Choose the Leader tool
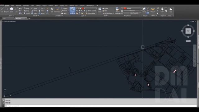199x112 pixels. [x=64, y=11]
